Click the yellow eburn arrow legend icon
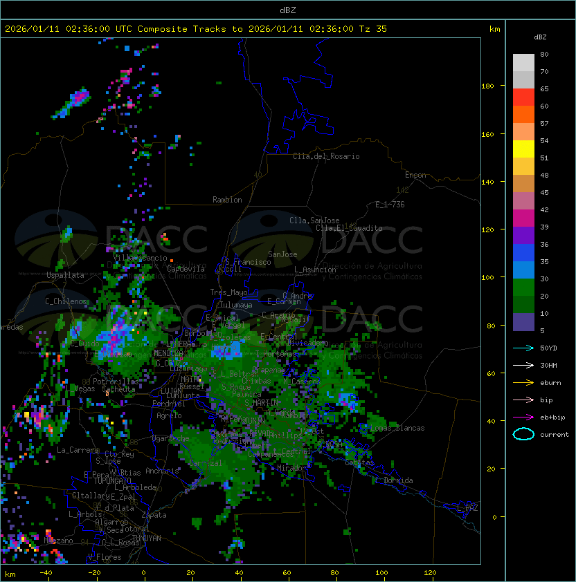576x582 pixels. (x=523, y=383)
